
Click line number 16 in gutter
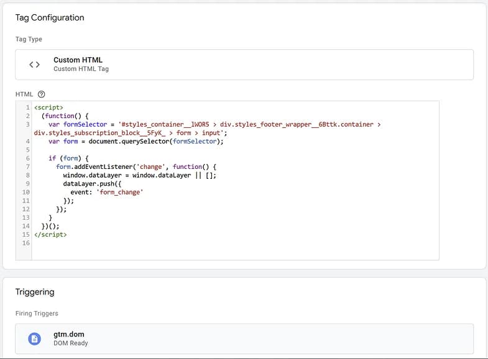(x=26, y=243)
